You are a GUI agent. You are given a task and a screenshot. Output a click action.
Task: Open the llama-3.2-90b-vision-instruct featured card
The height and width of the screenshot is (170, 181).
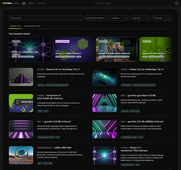[117, 49]
